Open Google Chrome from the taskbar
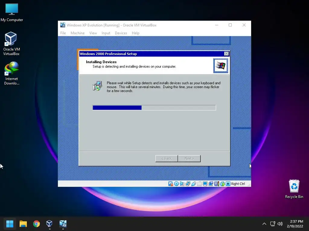The image size is (309, 231). (x=37, y=223)
